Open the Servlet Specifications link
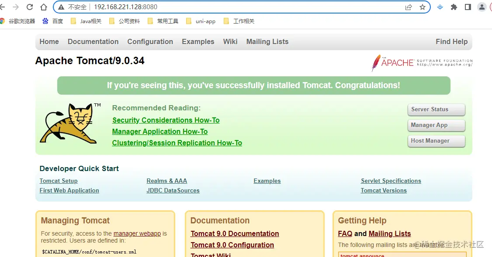 point(391,181)
